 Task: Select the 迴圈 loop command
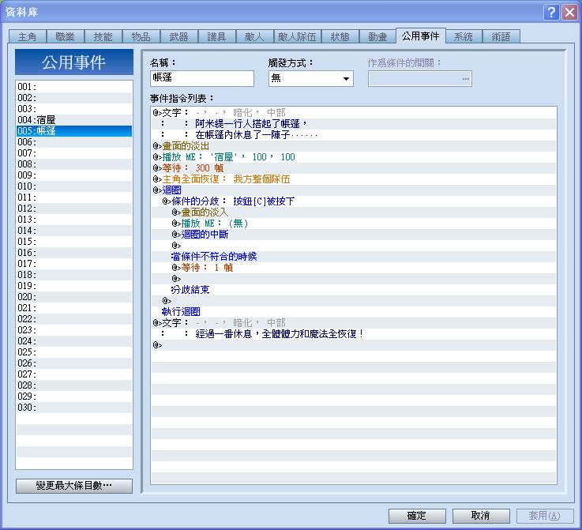(x=354, y=190)
